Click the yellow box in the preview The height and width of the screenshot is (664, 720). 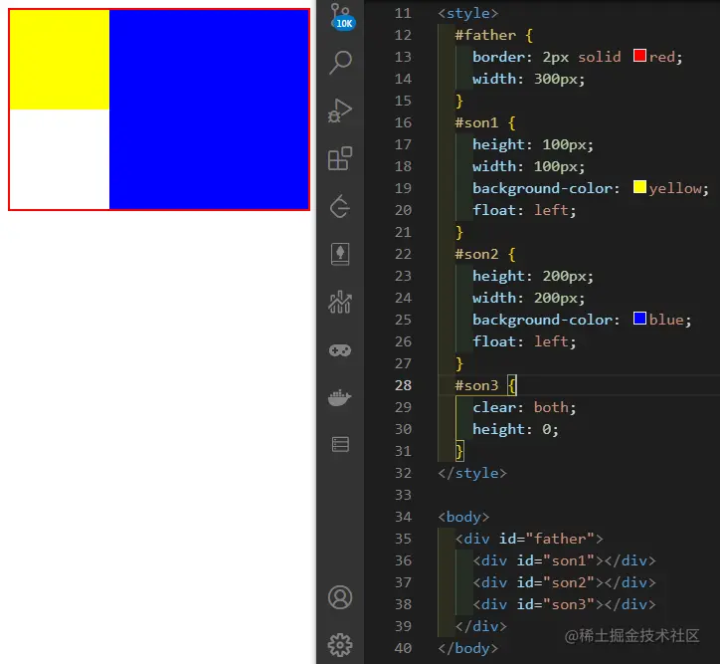60,60
